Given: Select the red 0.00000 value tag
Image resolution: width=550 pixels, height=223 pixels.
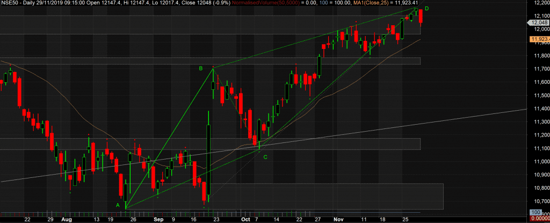Looking at the screenshot, I should [x=539, y=219].
